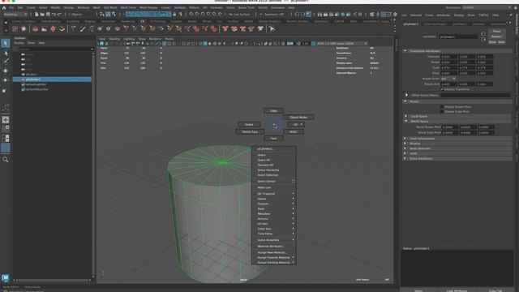The width and height of the screenshot is (519, 292).
Task: Toggle Snap to curves magnet icon
Action: 197,15
